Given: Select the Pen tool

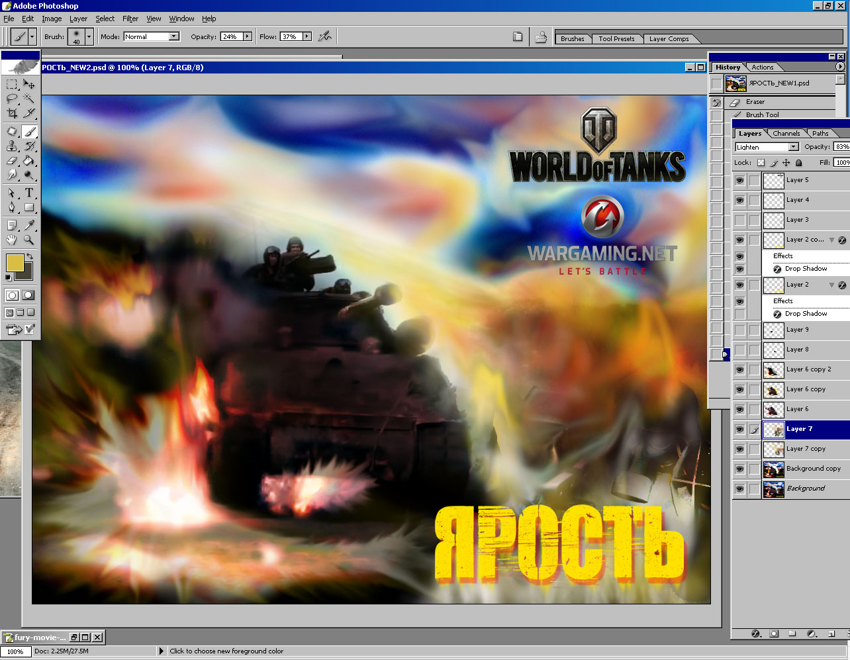Looking at the screenshot, I should tap(12, 208).
